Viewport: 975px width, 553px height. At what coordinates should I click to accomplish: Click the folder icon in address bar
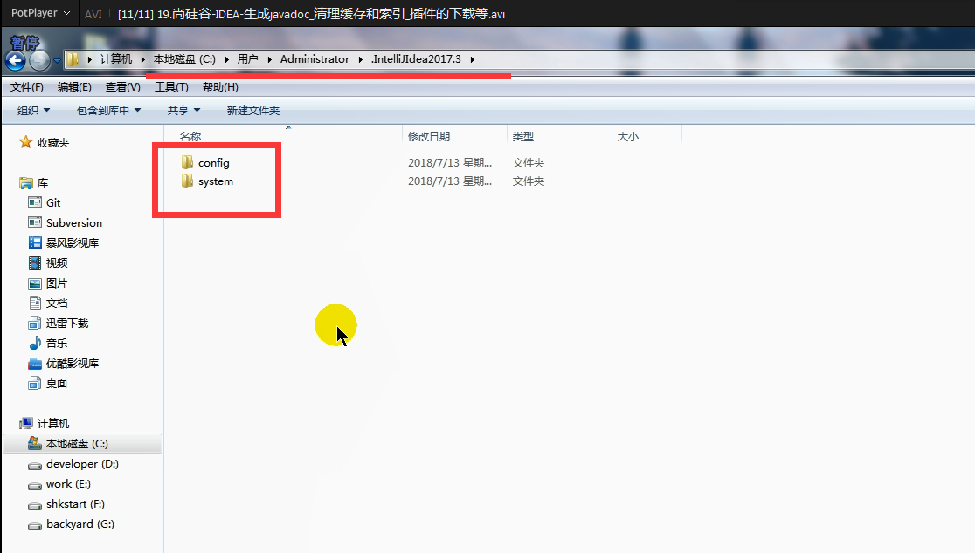click(x=73, y=59)
